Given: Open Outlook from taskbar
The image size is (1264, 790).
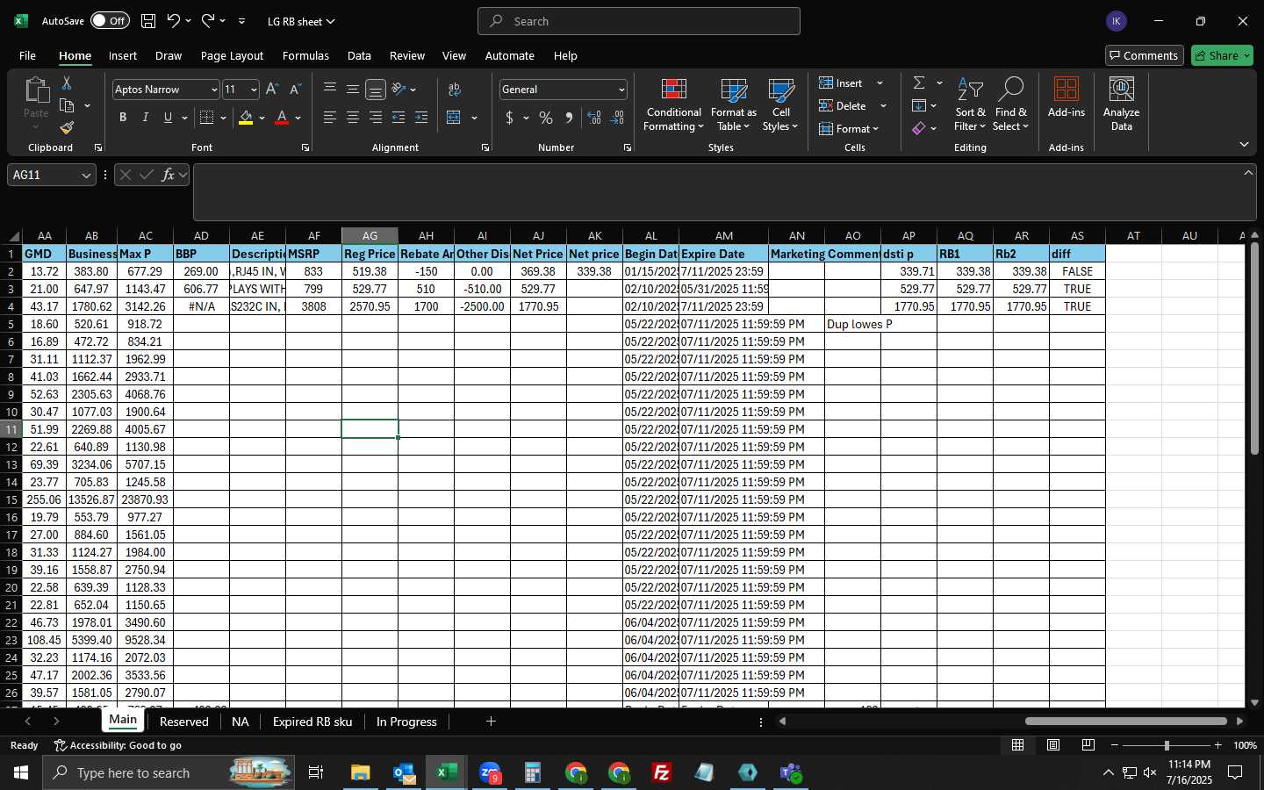Looking at the screenshot, I should (x=404, y=772).
